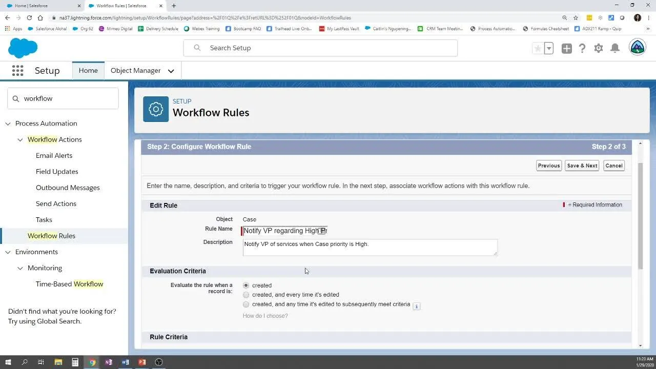This screenshot has width=656, height=369.
Task: Open the notifications bell icon
Action: pos(615,48)
